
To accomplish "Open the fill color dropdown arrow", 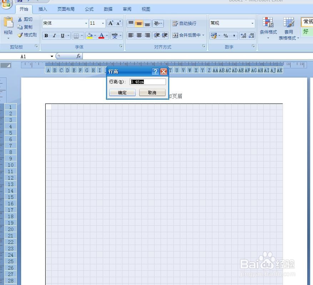I will point(95,36).
